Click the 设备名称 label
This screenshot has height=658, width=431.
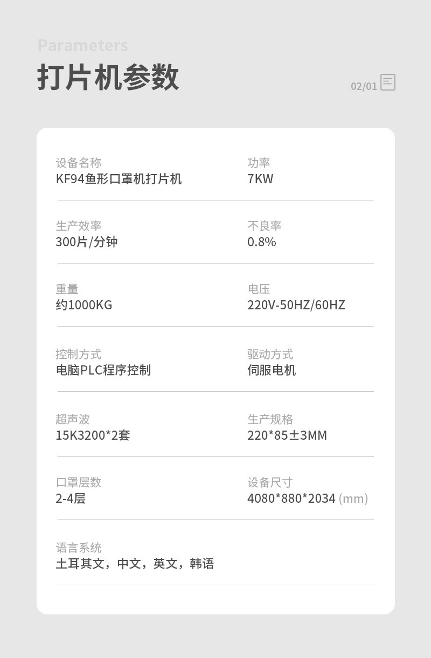tap(78, 163)
